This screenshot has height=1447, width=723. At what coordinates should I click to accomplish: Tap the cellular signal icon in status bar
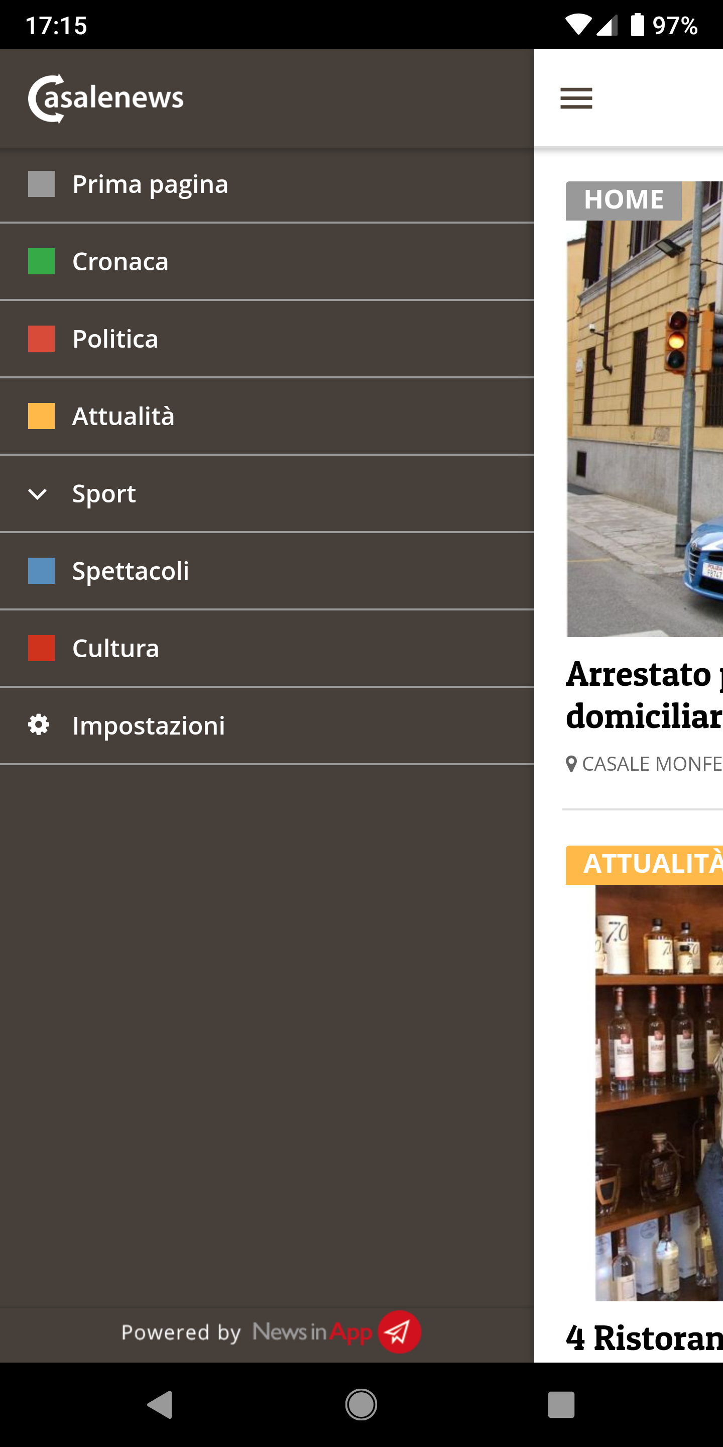tap(606, 25)
